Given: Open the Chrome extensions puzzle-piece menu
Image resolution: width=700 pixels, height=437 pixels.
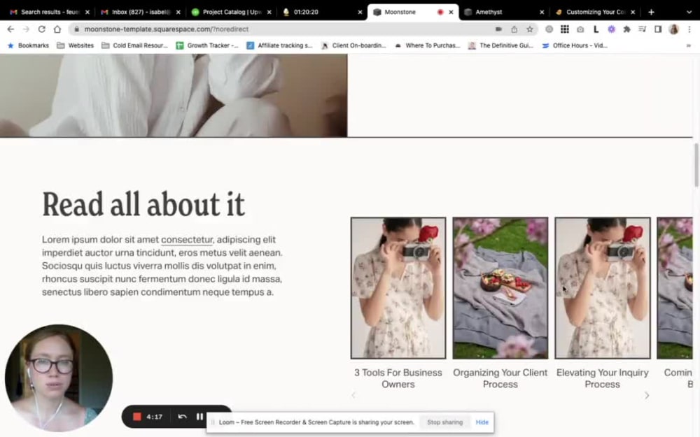Looking at the screenshot, I should point(626,30).
